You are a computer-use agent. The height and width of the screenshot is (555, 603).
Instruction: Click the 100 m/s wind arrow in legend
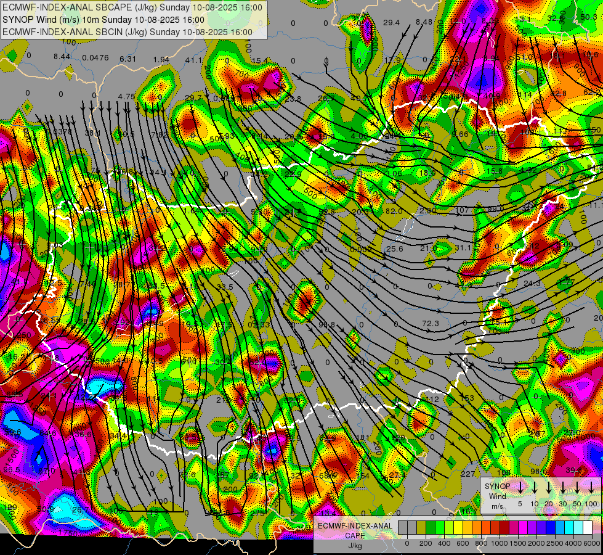591,488
